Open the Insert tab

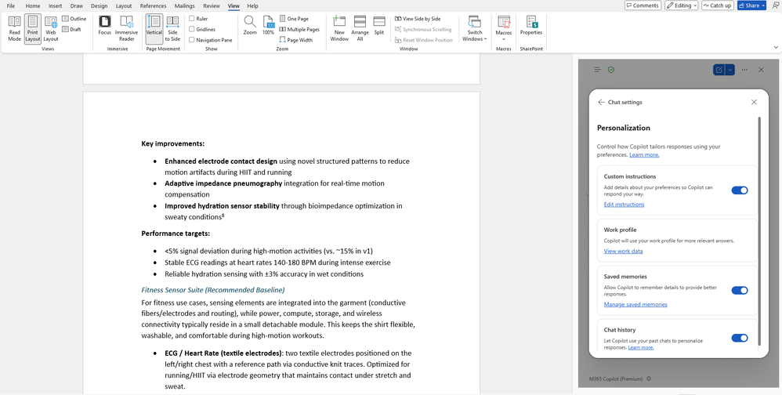pos(55,6)
